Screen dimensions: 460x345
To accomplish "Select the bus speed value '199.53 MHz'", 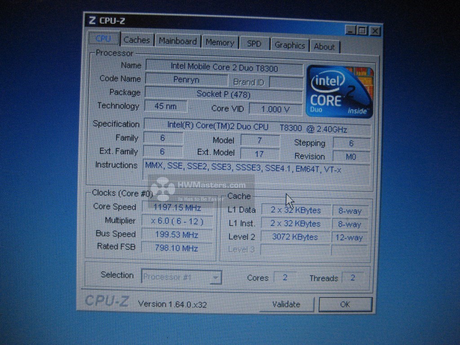I will [177, 234].
